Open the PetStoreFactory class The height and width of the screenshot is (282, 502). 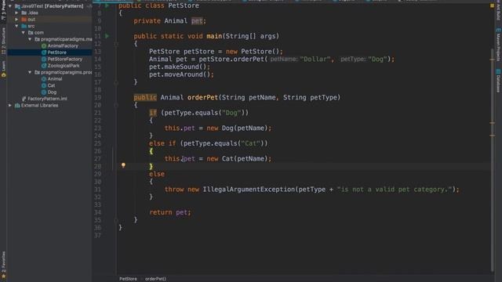pyautogui.click(x=64, y=60)
